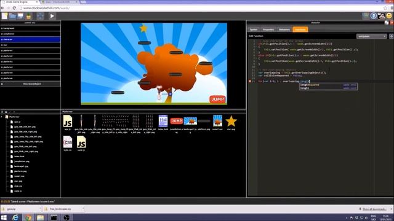Click the New file toolbar icon
This screenshot has height=221, width=394.
click(x=4, y=16)
